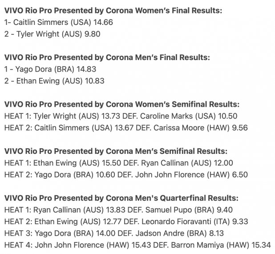
Task: Click the Men's Semifinal Results heading
Action: pos(116,151)
